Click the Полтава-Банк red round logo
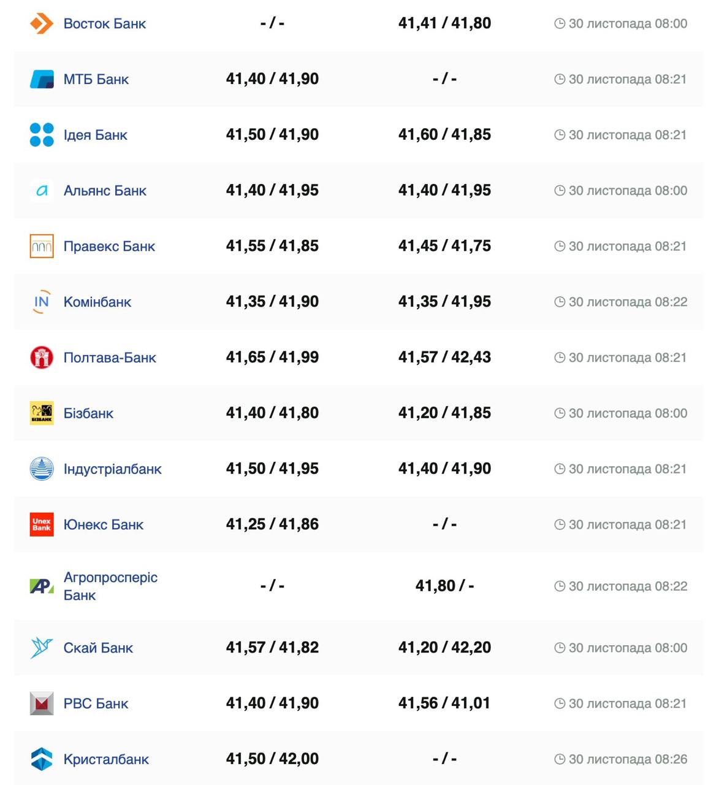The image size is (711, 785). pos(41,358)
